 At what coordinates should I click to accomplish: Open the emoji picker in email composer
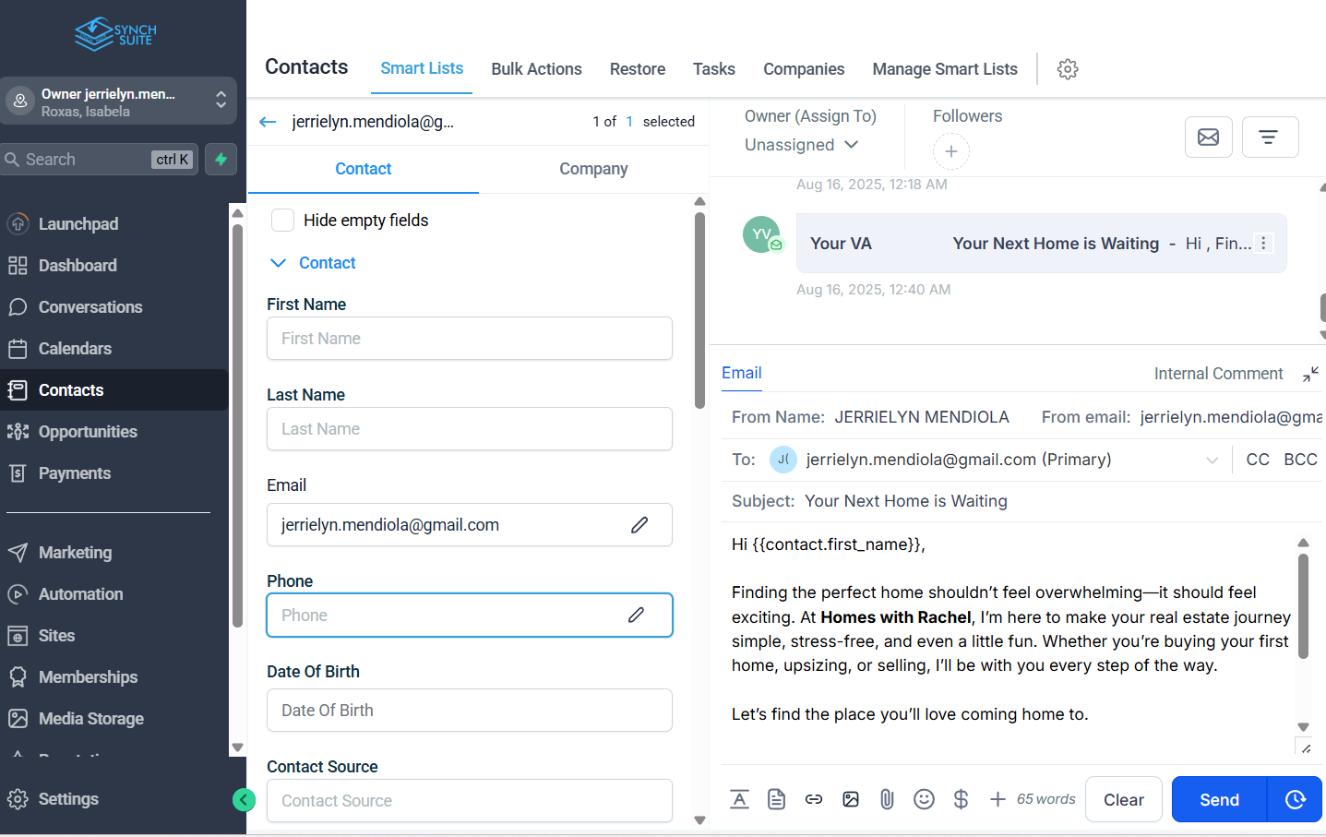[924, 799]
